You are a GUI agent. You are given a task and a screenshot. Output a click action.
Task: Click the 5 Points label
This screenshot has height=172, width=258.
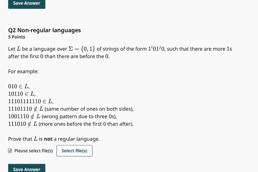point(16,37)
